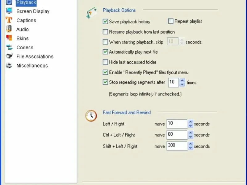This screenshot has width=247, height=185.
Task: Click the Codecs arrows icon
Action: tap(9, 47)
